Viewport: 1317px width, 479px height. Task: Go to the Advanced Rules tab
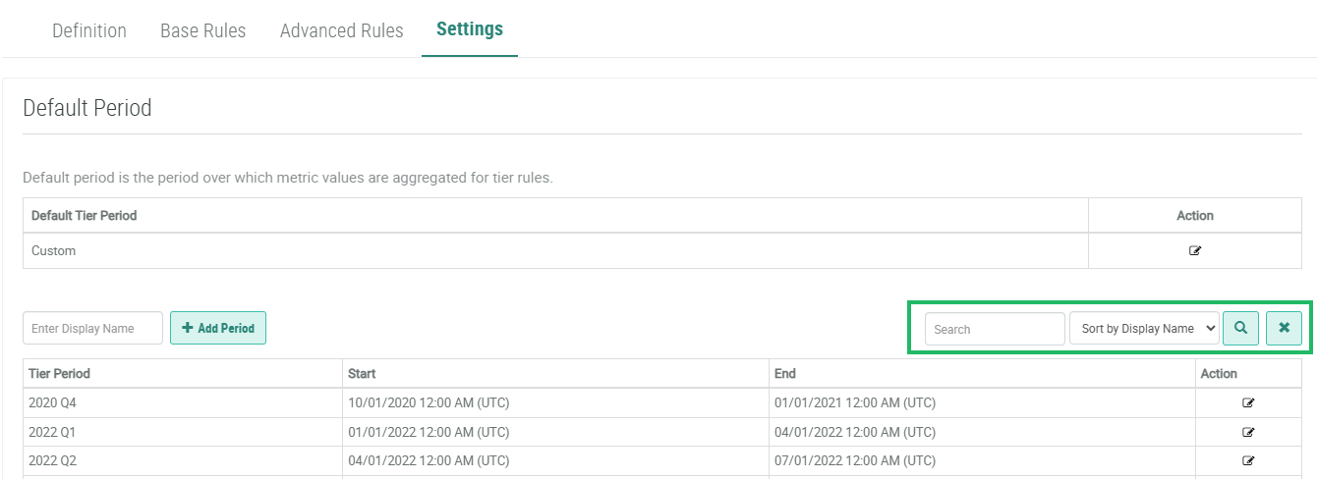tap(341, 30)
